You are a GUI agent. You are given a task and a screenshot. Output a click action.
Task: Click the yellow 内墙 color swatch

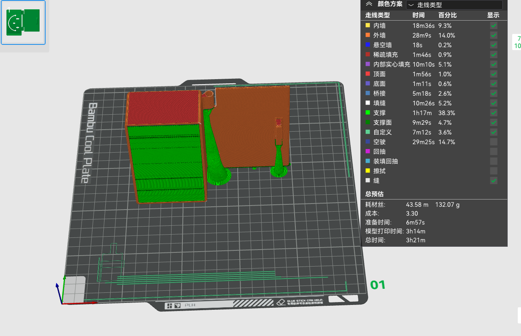pos(368,25)
